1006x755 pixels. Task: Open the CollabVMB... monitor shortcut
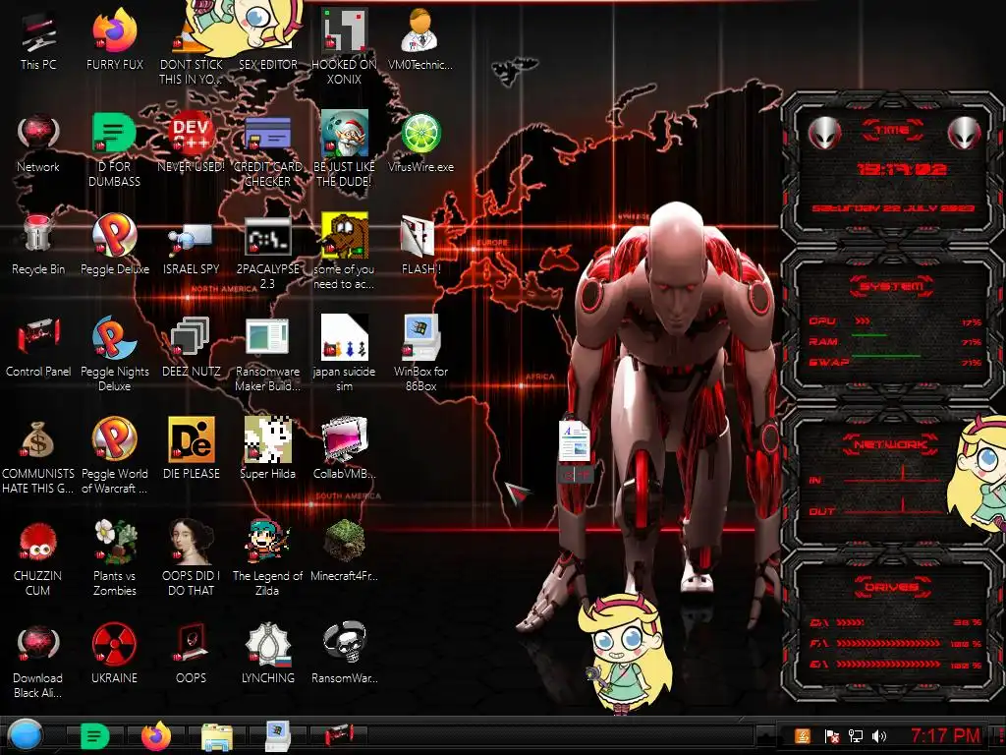344,449
